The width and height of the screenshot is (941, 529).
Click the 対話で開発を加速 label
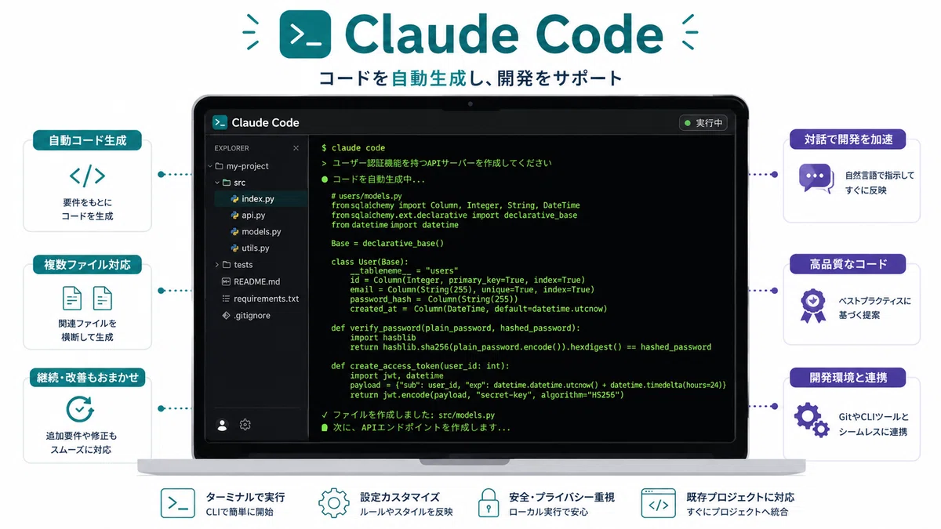click(846, 140)
